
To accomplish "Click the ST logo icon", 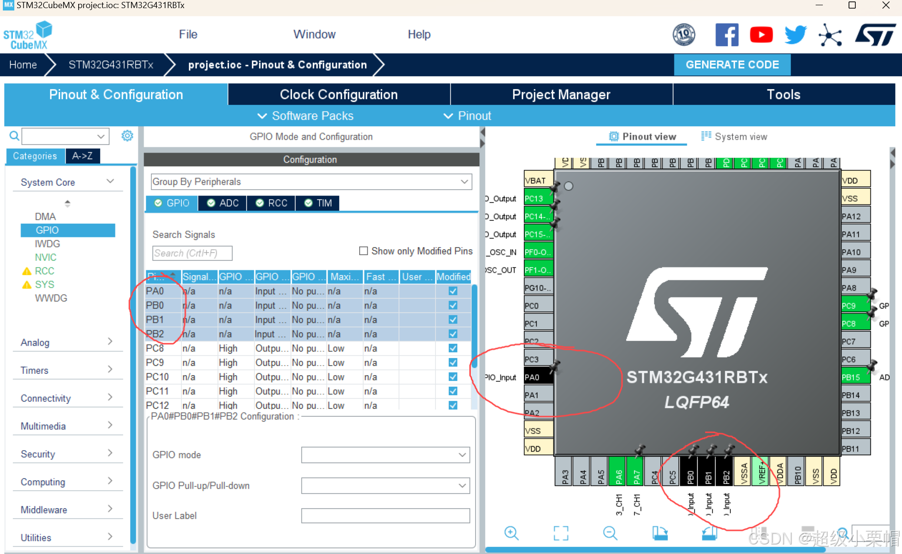I will [x=876, y=35].
